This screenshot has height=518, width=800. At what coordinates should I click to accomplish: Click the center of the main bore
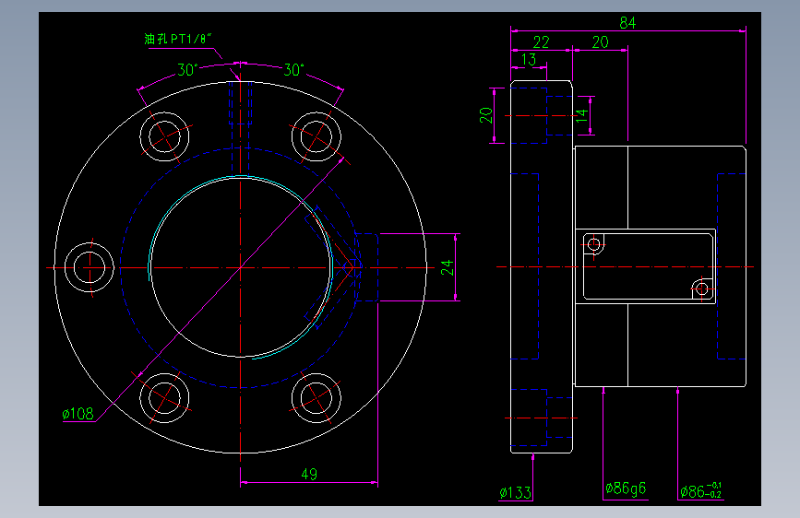tap(240, 267)
